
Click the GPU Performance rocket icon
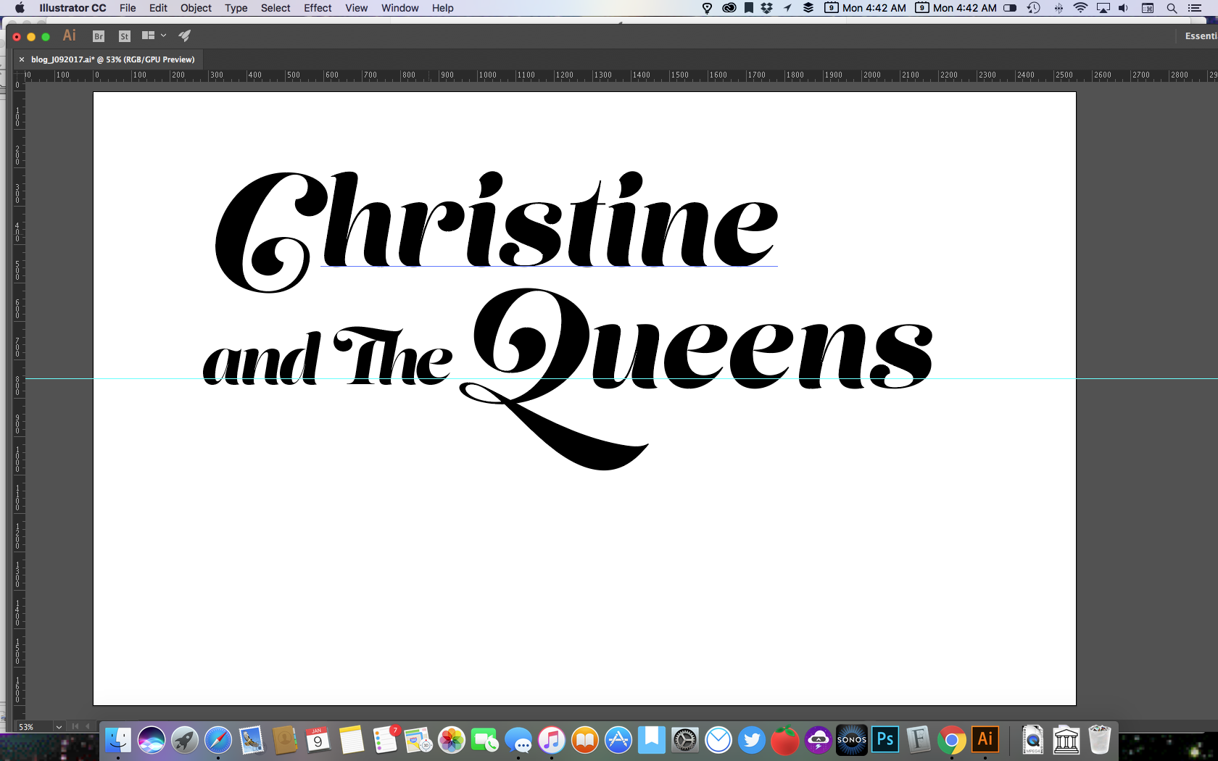pos(185,35)
